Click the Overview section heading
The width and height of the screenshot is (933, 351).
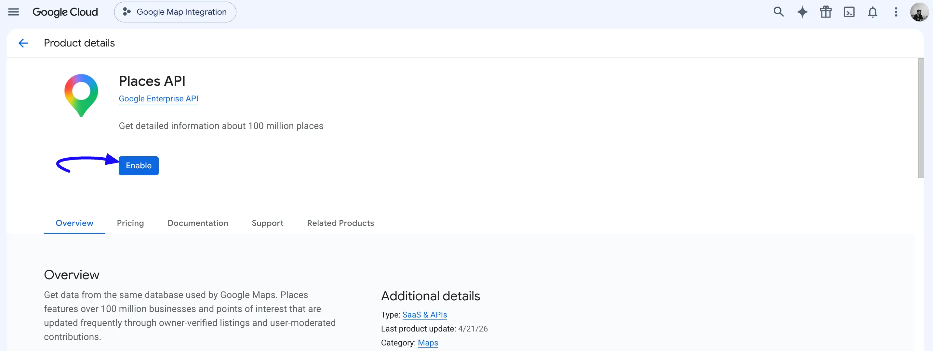coord(71,275)
